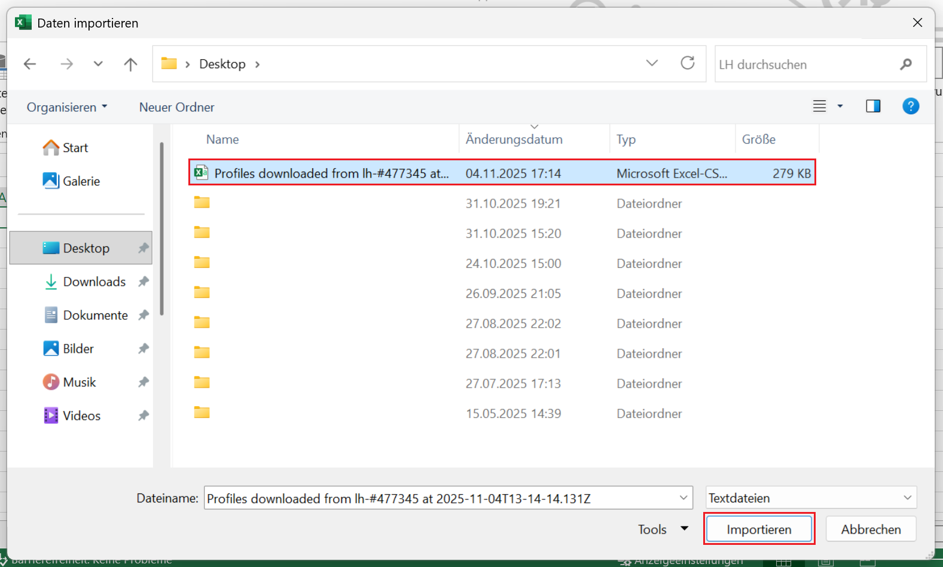Expand the recent locations dropdown
The height and width of the screenshot is (567, 943).
98,64
